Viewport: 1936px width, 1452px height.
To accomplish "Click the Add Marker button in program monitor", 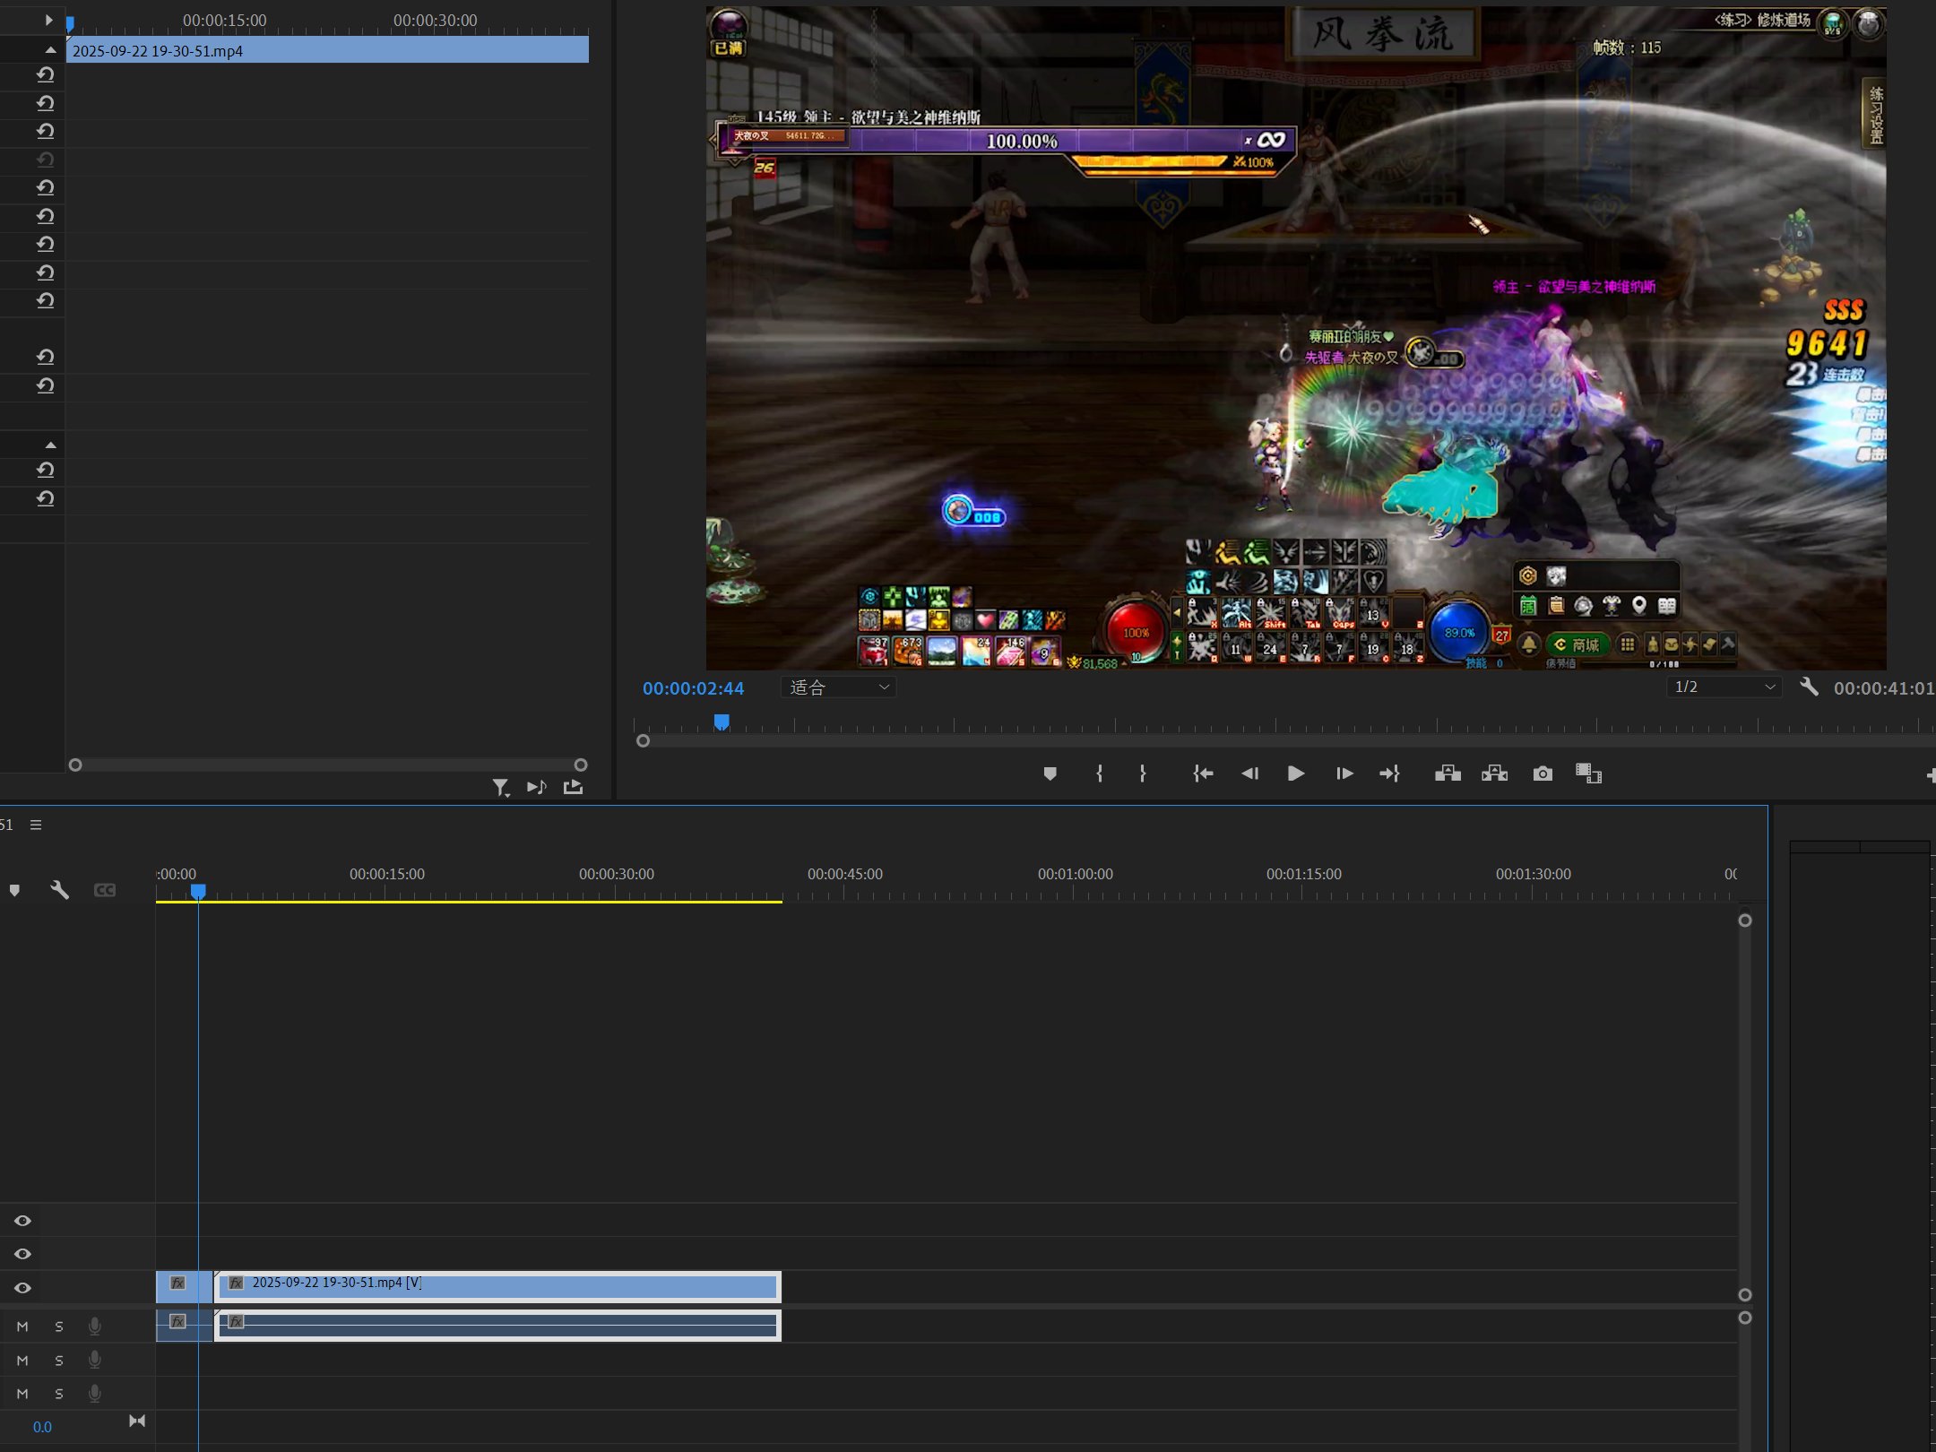I will (x=1050, y=774).
